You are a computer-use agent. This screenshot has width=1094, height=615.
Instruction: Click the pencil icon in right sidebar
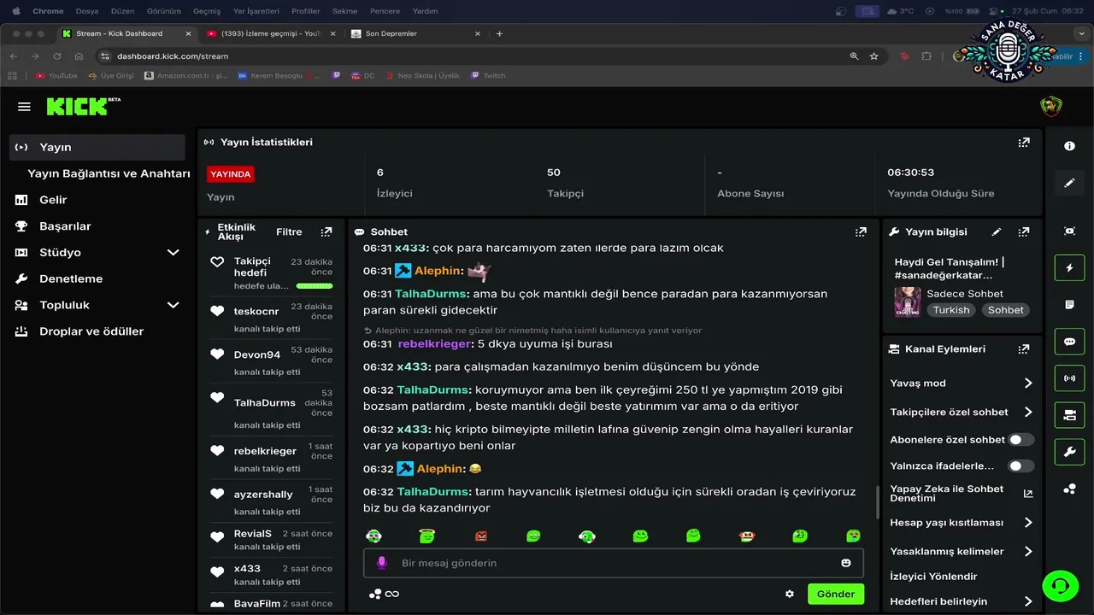pos(1069,183)
